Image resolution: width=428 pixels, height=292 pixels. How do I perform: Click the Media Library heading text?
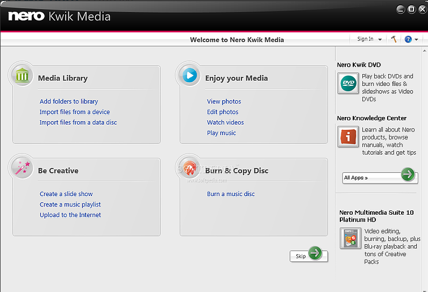coord(63,78)
